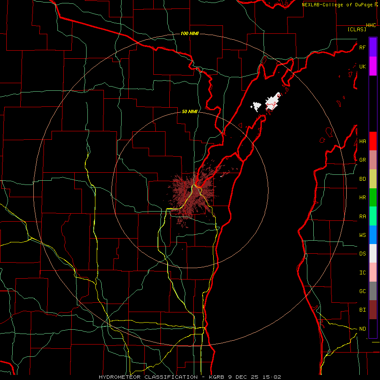Click the HYDROMETEOR CLASSIFICATION caption text
The width and height of the screenshot is (380, 380).
pyautogui.click(x=148, y=377)
